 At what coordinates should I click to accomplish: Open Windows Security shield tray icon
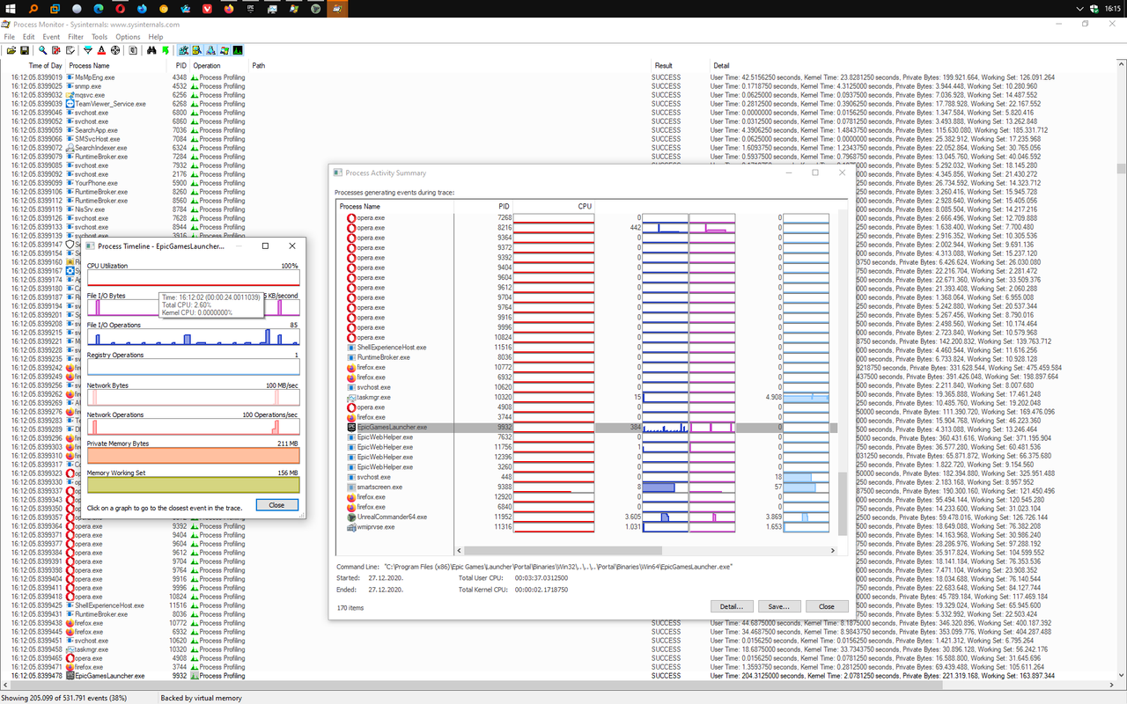[x=1094, y=9]
